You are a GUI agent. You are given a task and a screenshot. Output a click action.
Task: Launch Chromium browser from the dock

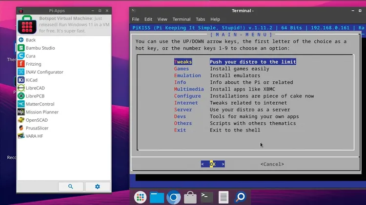(x=173, y=197)
